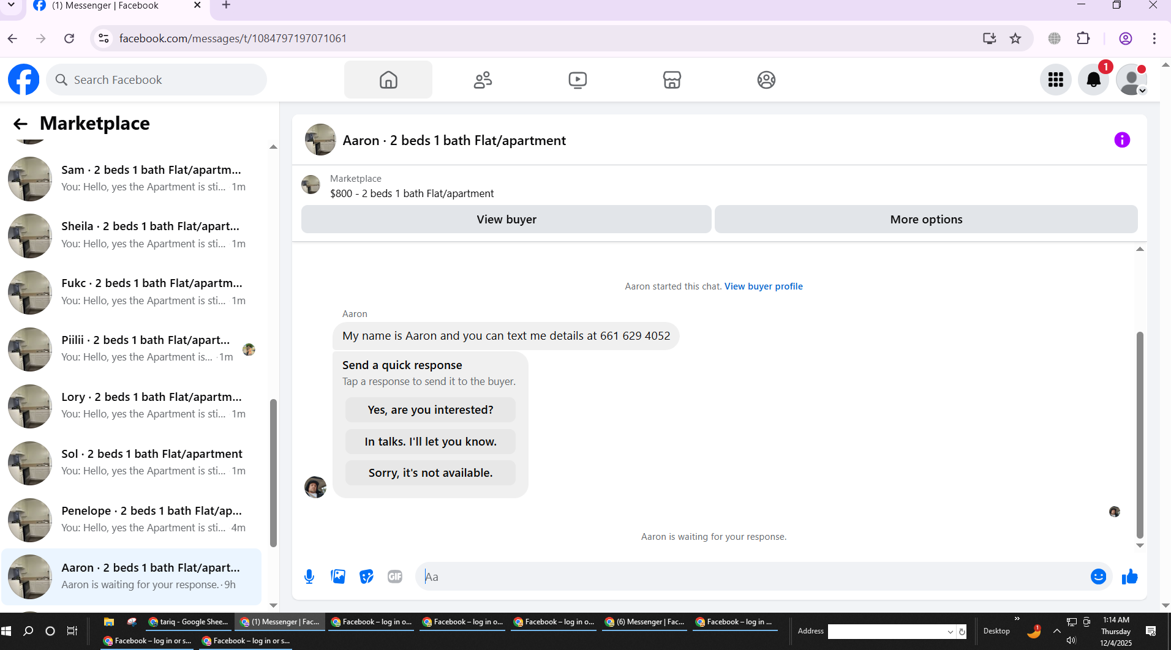Open the conversation with Sam
This screenshot has width=1171, height=650.
[x=132, y=179]
